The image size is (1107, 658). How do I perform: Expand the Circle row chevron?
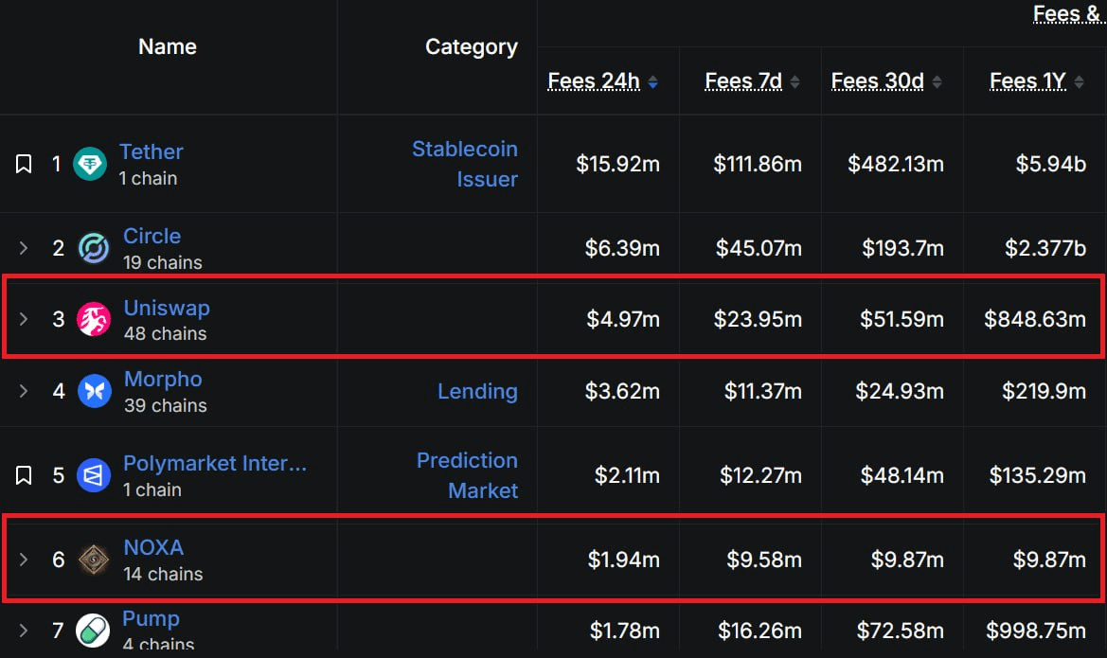[24, 248]
